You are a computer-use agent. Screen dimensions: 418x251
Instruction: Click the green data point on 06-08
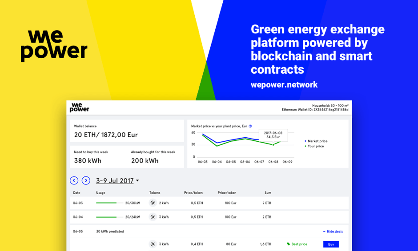coord(273,145)
